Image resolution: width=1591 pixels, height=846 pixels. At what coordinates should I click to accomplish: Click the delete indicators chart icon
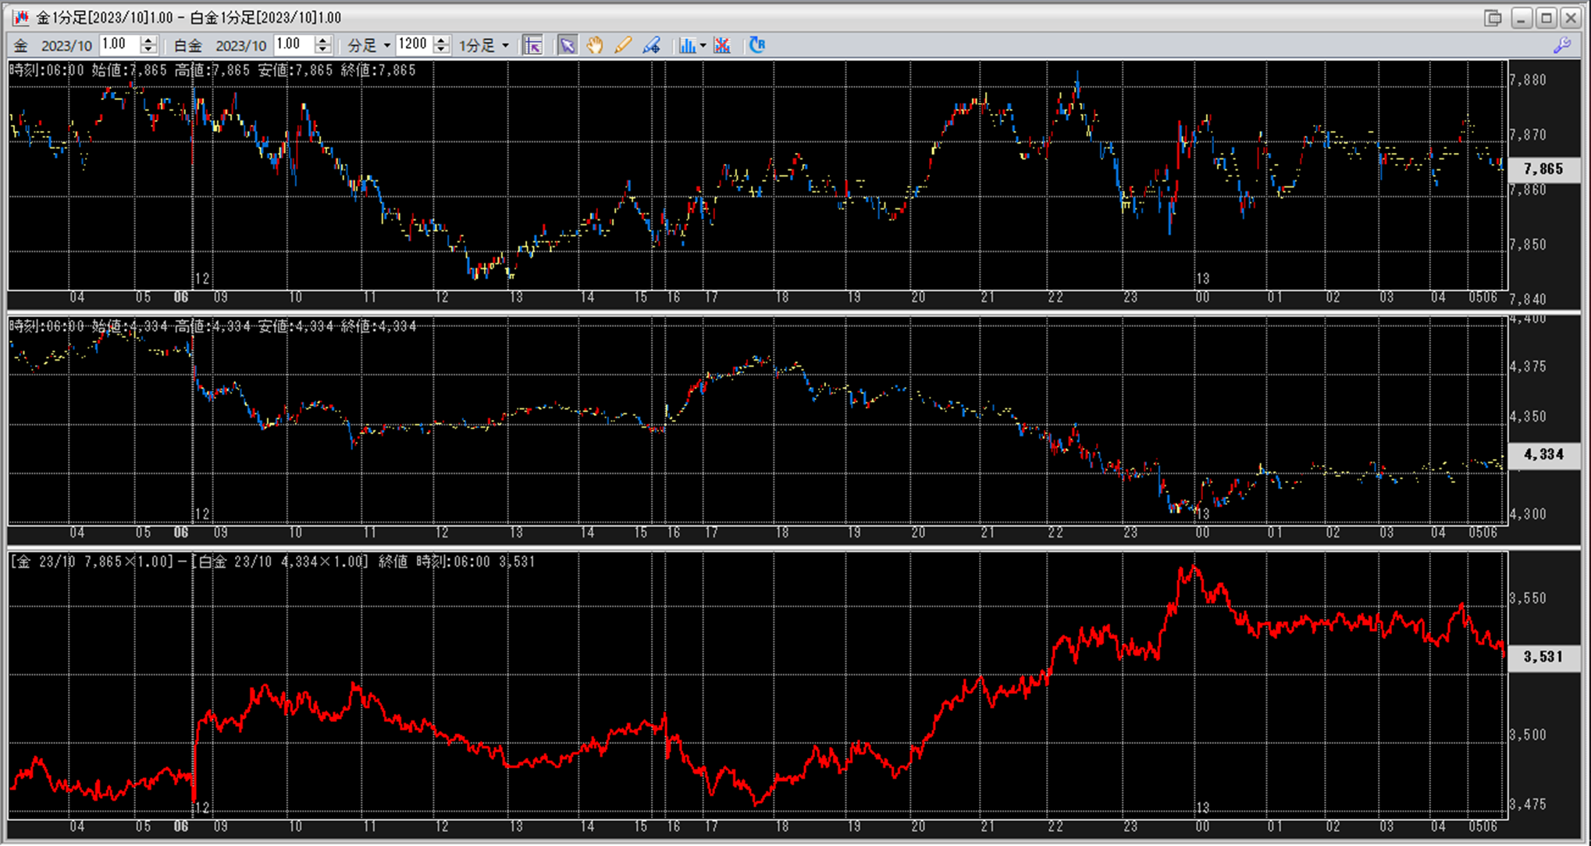[x=722, y=45]
